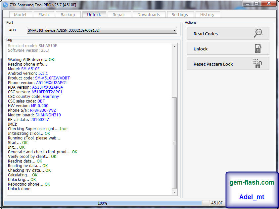The image size is (279, 209).
Task: Click Android version 5.1.1 value
Action: (43, 74)
